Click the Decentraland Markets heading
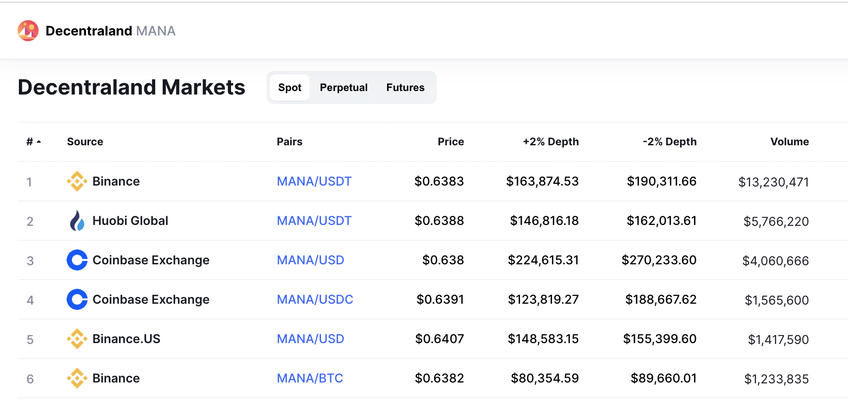This screenshot has height=414, width=848. click(x=132, y=87)
